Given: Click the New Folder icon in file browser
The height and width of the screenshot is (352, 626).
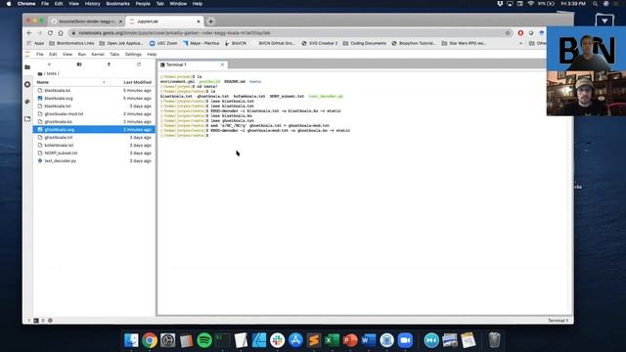Looking at the screenshot, I should click(79, 65).
